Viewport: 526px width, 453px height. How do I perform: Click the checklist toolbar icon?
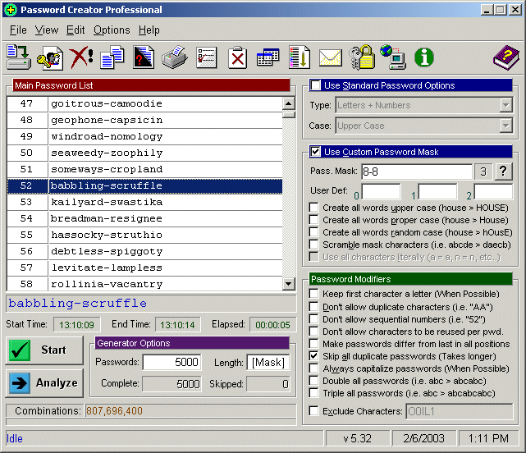tap(206, 57)
